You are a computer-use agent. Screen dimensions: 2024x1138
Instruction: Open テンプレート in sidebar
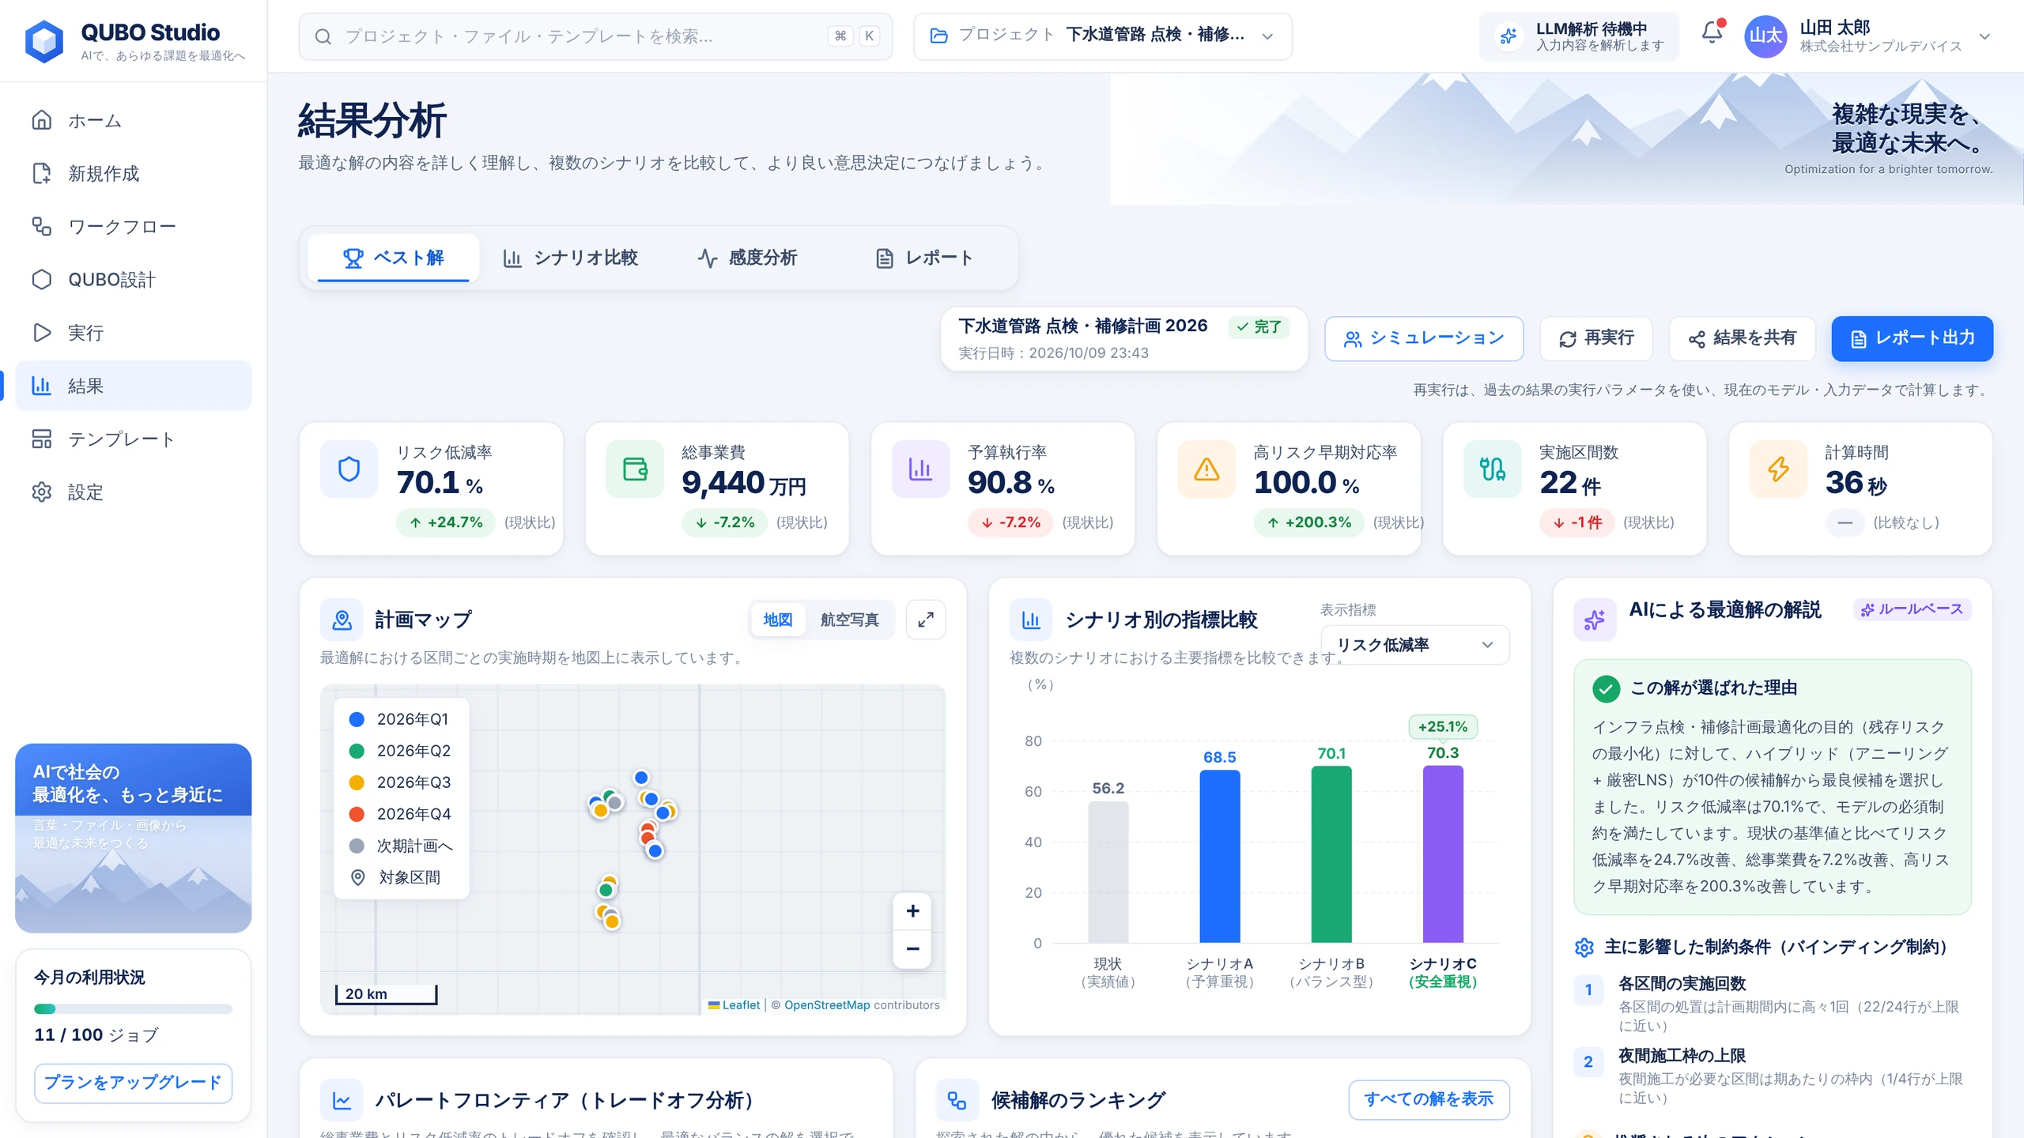[133, 439]
